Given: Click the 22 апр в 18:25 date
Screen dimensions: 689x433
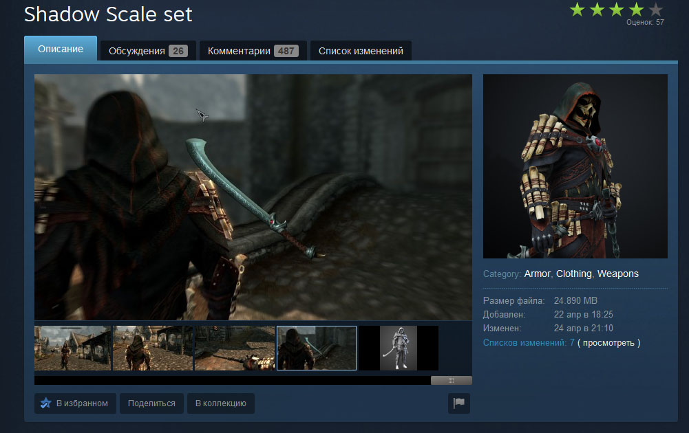Looking at the screenshot, I should pyautogui.click(x=584, y=315).
